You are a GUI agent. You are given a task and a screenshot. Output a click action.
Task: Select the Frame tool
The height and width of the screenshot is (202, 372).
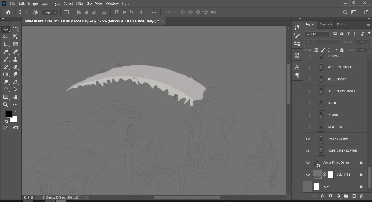(x=15, y=44)
